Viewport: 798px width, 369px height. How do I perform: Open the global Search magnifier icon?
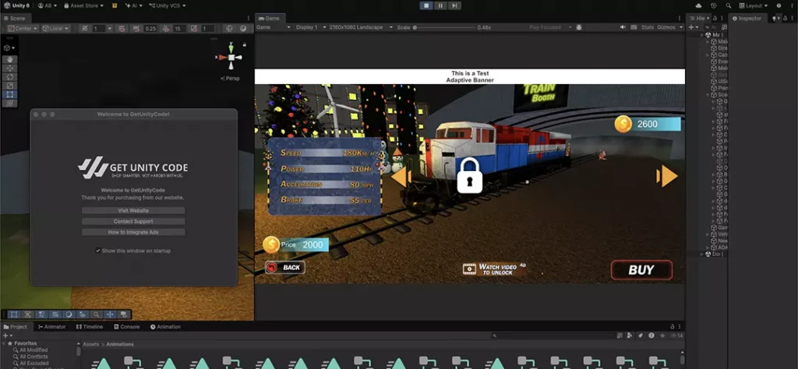(x=729, y=5)
